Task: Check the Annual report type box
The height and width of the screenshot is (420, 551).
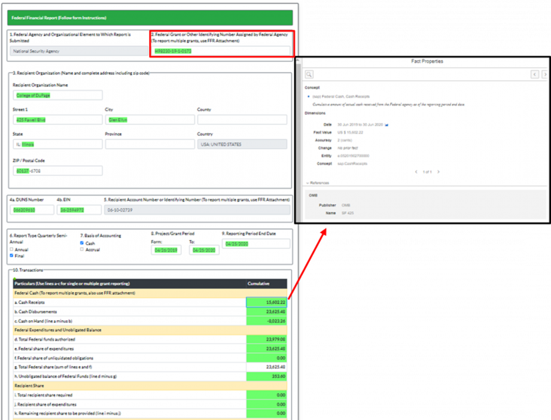Action: click(x=11, y=249)
